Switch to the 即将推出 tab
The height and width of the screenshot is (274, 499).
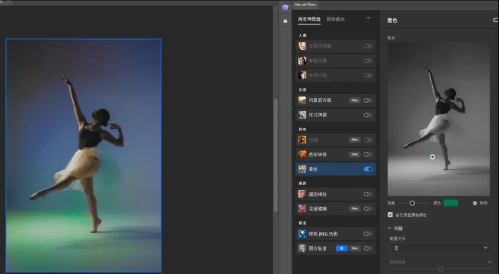pyautogui.click(x=335, y=19)
